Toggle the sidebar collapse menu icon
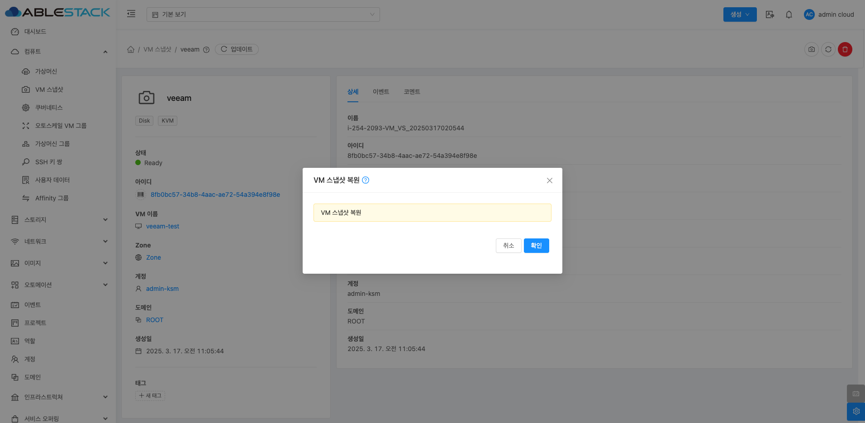Screen dimensions: 865x423 point(131,14)
